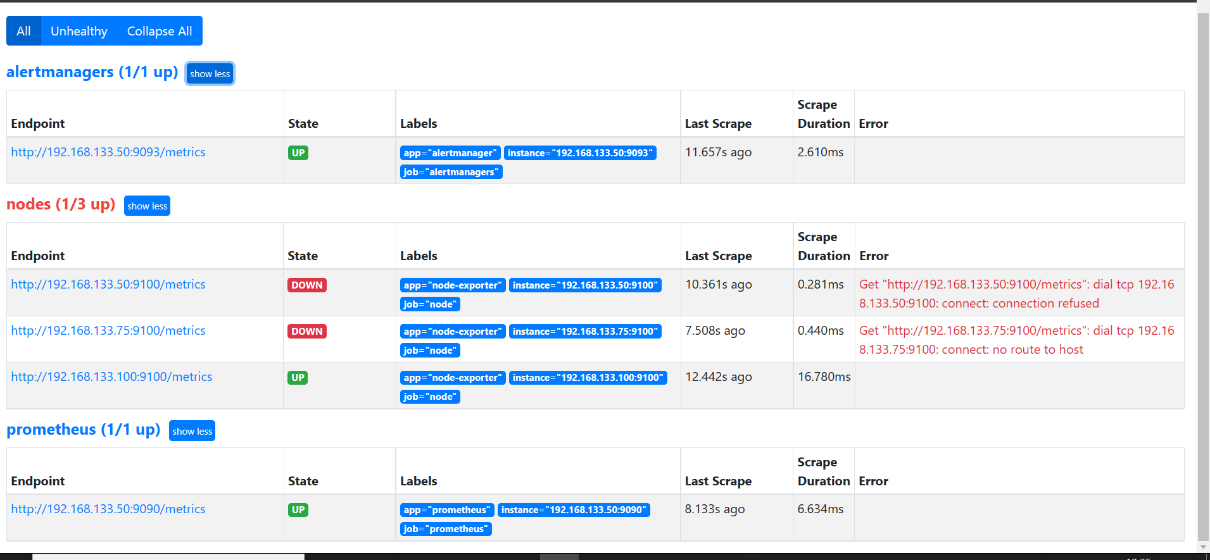Viewport: 1210px width, 560px height.
Task: Collapse prometheus section with show less
Action: [x=192, y=432]
